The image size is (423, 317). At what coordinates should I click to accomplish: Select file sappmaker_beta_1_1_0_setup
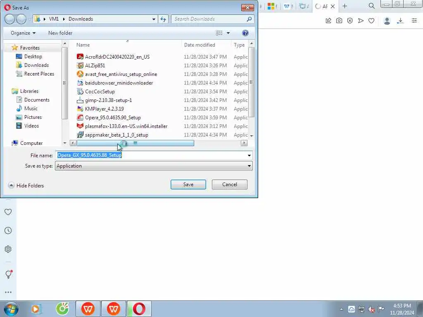pyautogui.click(x=116, y=135)
